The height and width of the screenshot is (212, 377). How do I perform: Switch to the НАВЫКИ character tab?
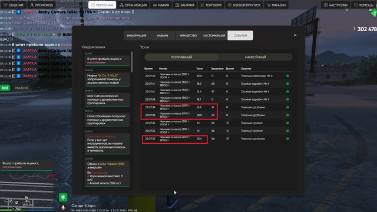[163, 35]
